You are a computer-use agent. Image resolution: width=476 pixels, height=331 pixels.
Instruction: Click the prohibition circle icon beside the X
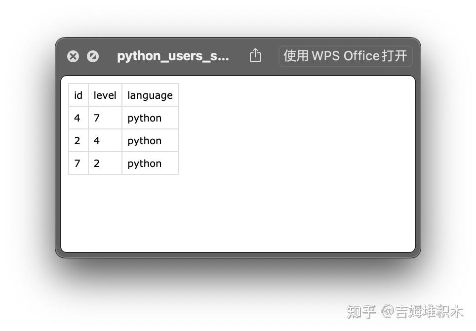93,56
